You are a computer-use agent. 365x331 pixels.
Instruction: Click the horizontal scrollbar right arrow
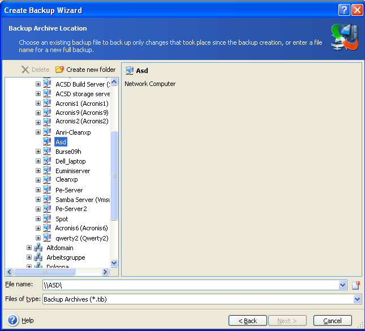[105, 272]
